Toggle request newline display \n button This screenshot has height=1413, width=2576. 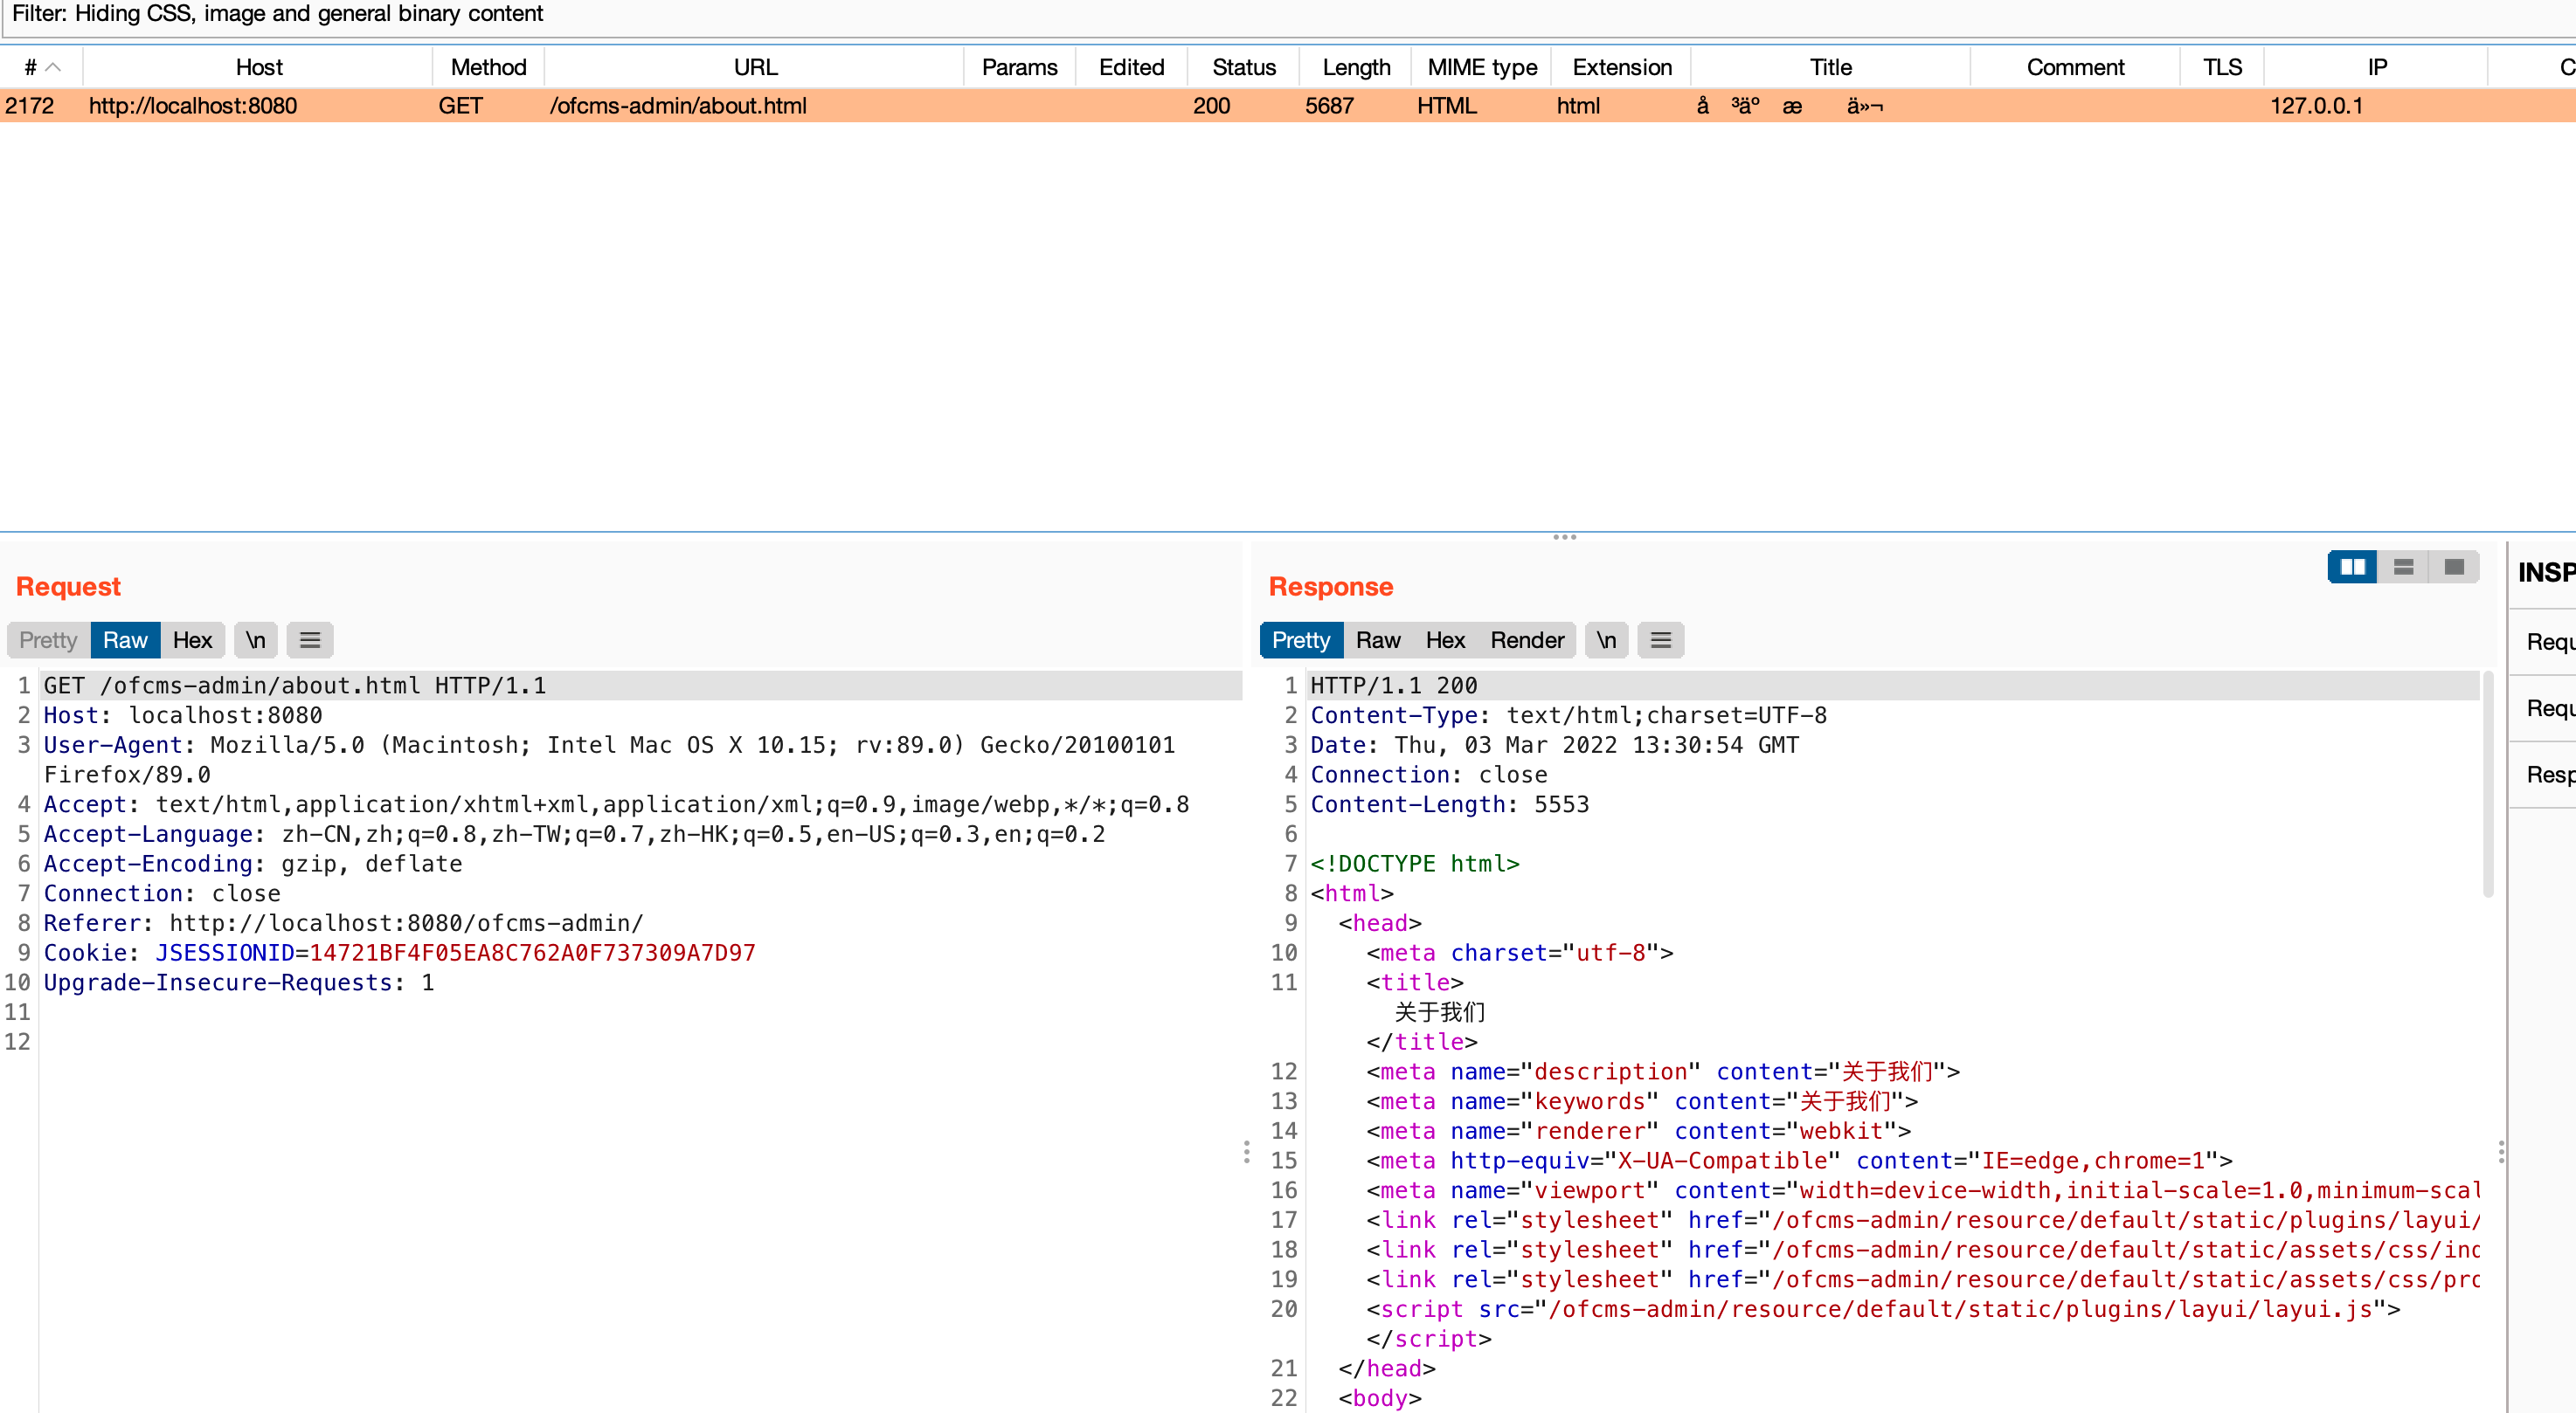click(x=256, y=640)
